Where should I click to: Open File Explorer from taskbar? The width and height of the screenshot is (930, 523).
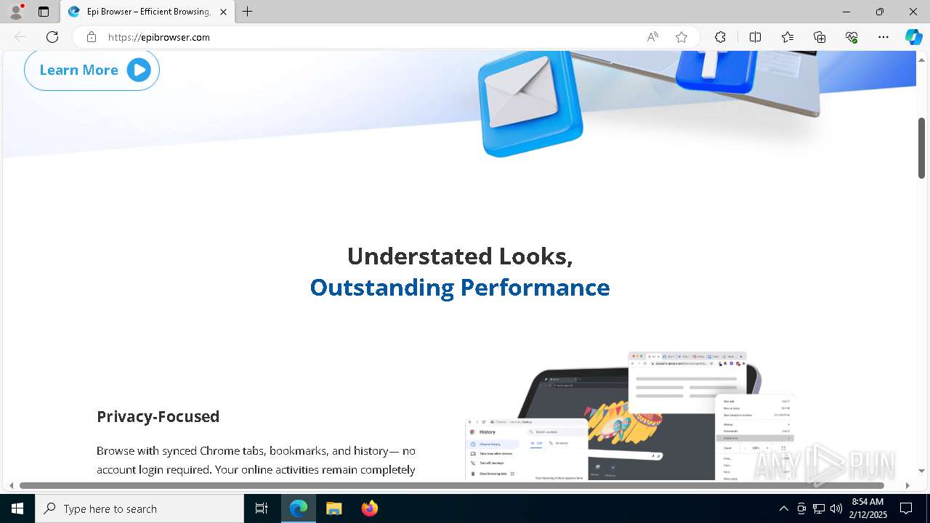coord(333,508)
